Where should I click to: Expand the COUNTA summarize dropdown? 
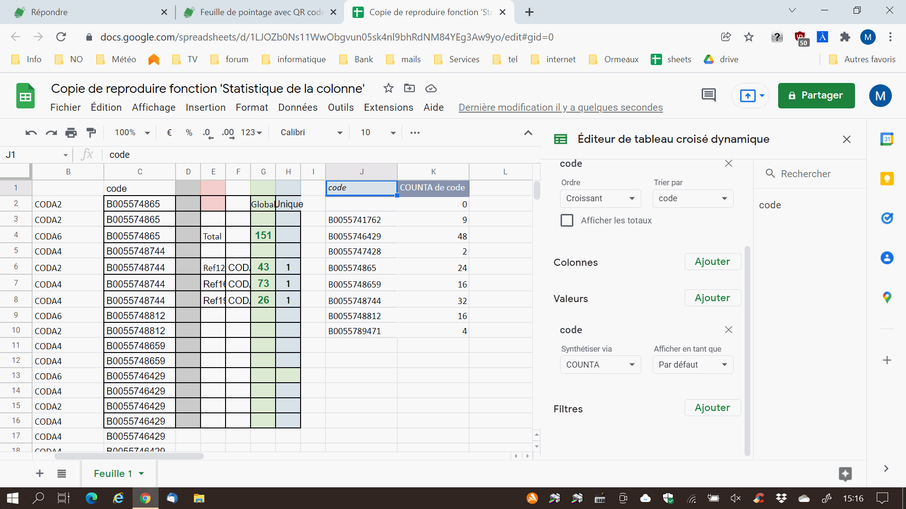pyautogui.click(x=600, y=365)
